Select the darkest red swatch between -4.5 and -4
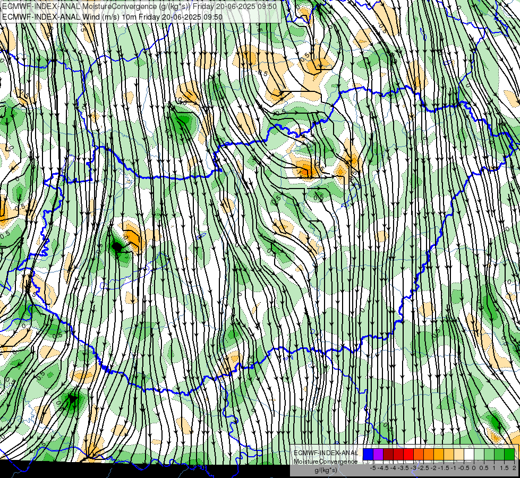The image size is (520, 478). click(x=388, y=454)
